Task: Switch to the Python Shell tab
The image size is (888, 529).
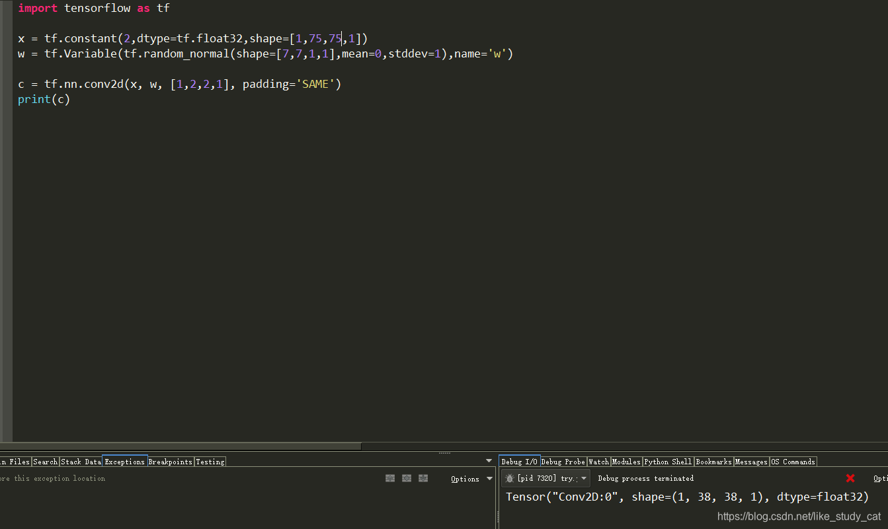Action: [668, 462]
